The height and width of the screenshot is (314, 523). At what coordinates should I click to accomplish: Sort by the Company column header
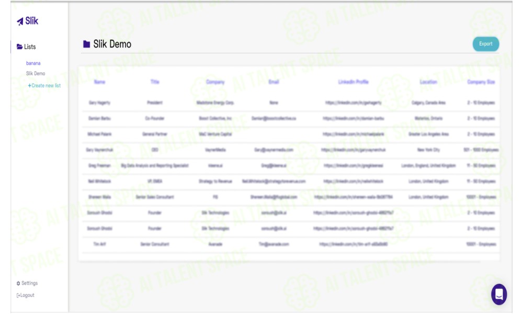pyautogui.click(x=215, y=82)
